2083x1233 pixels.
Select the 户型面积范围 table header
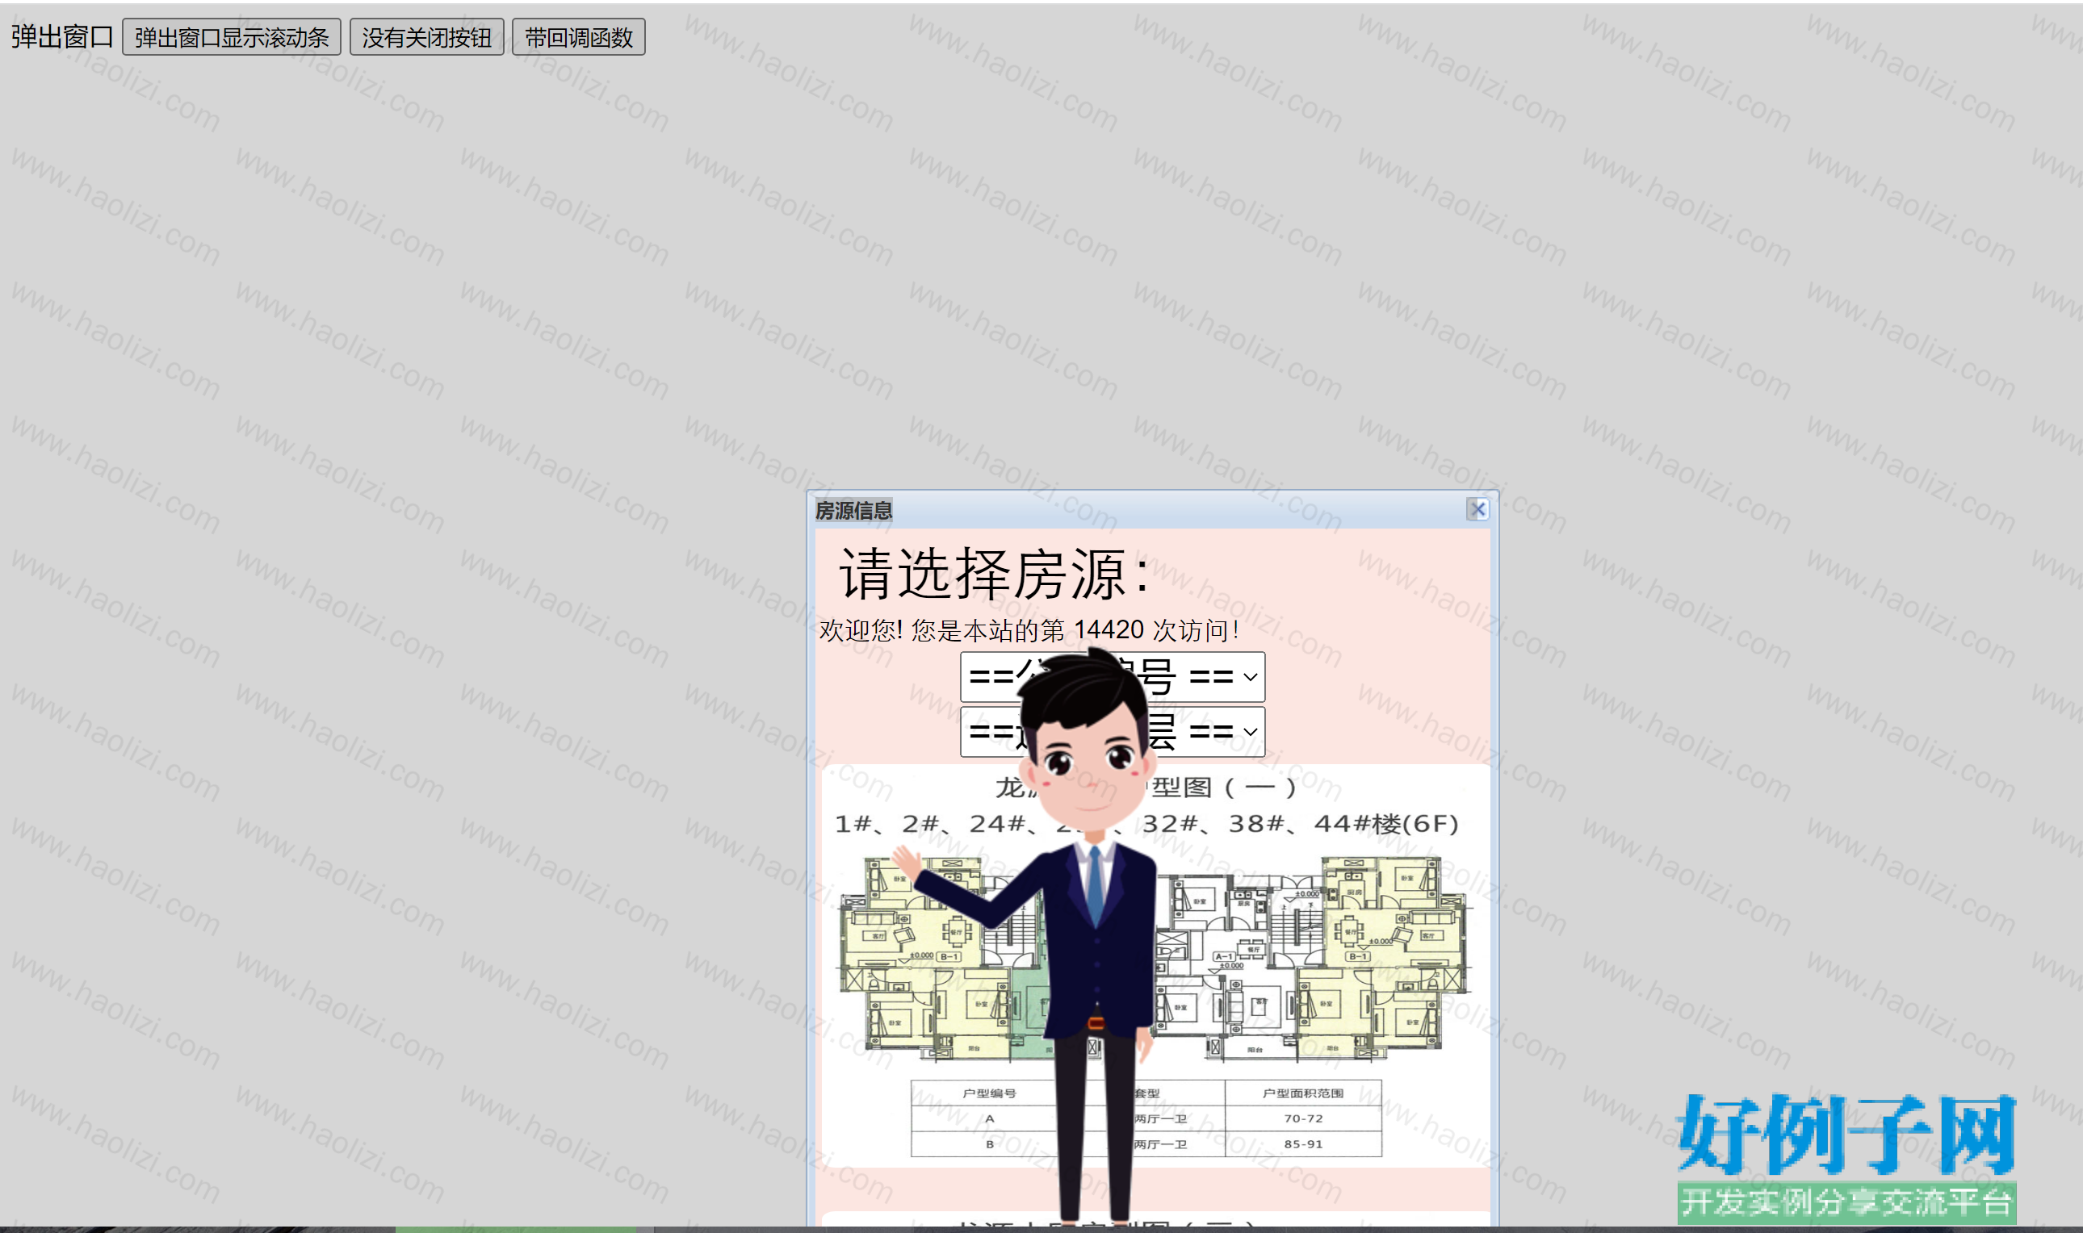point(1302,1093)
